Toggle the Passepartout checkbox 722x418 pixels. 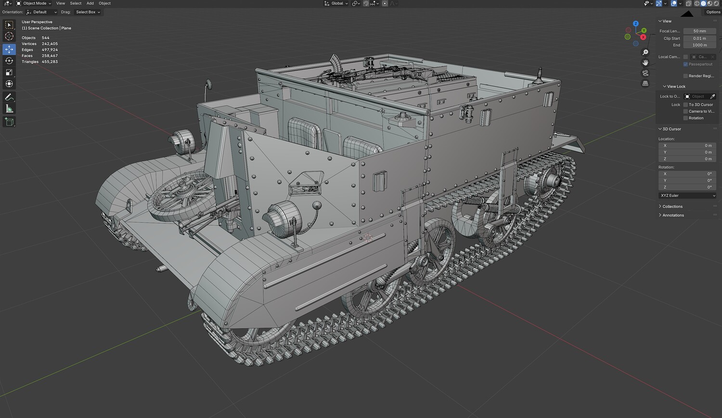tap(685, 64)
